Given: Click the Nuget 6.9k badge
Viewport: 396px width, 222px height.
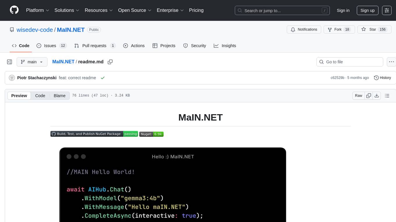Looking at the screenshot, I should tap(151, 134).
